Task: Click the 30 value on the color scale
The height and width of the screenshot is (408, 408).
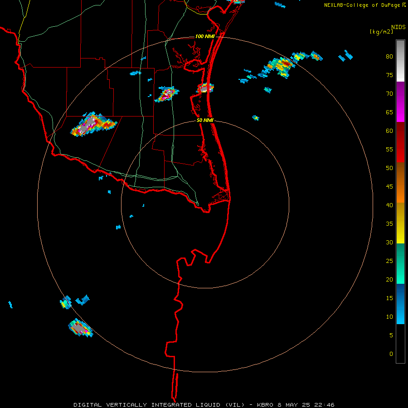Action: [389, 242]
